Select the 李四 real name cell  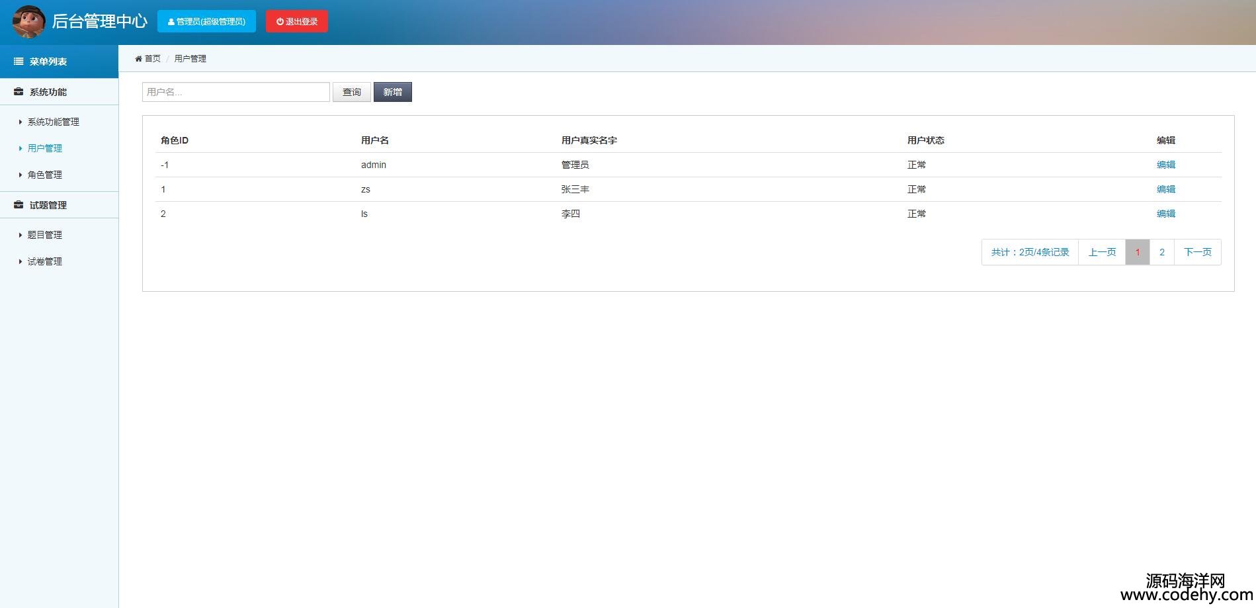[x=571, y=214]
